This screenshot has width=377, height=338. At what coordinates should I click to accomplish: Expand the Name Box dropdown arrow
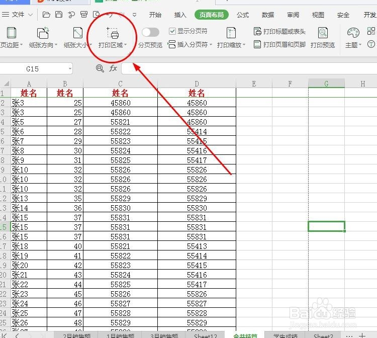[x=70, y=69]
